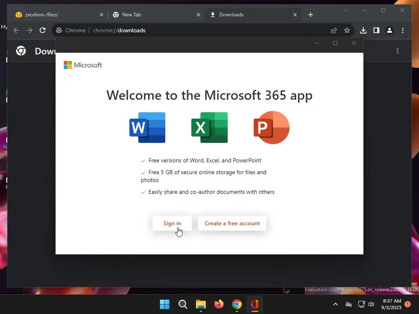419x314 pixels.
Task: Click the OneDrive cloud tray icon
Action: click(349, 304)
